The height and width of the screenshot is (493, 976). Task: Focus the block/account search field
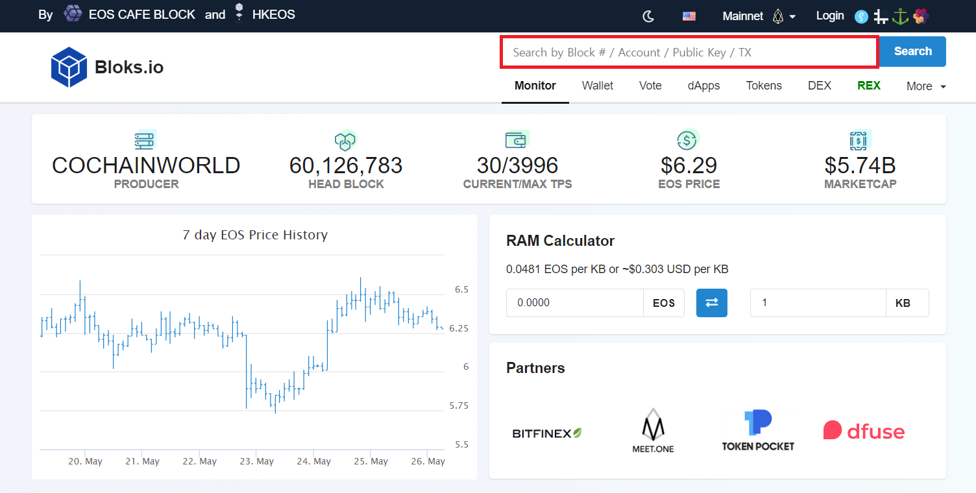[x=689, y=52]
